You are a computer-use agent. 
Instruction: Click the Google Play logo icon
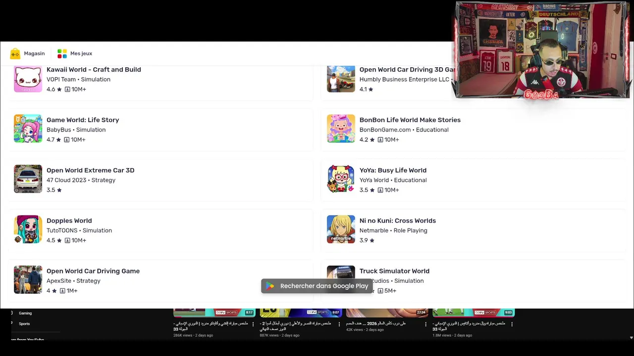pyautogui.click(x=270, y=286)
